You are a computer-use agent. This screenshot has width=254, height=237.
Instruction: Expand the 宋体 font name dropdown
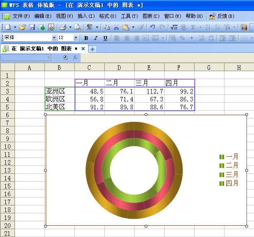tap(54, 38)
